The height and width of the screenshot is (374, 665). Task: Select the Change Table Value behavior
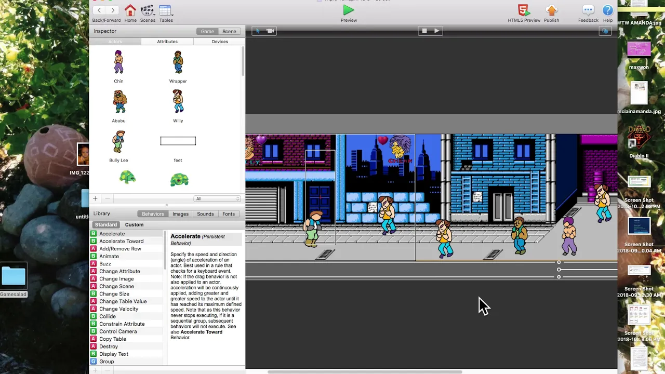pos(127,301)
